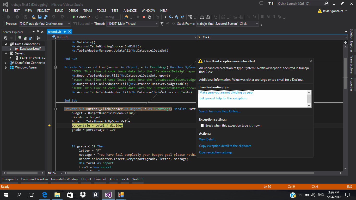The height and width of the screenshot is (200, 356).
Task: Open the Locals tab
Action: [x=125, y=179]
